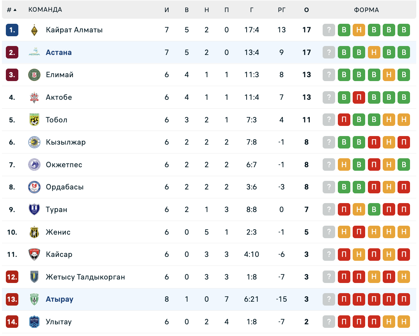The image size is (419, 336).
Task: Open the Жетысу Талдыкорган team page
Action: click(x=85, y=277)
